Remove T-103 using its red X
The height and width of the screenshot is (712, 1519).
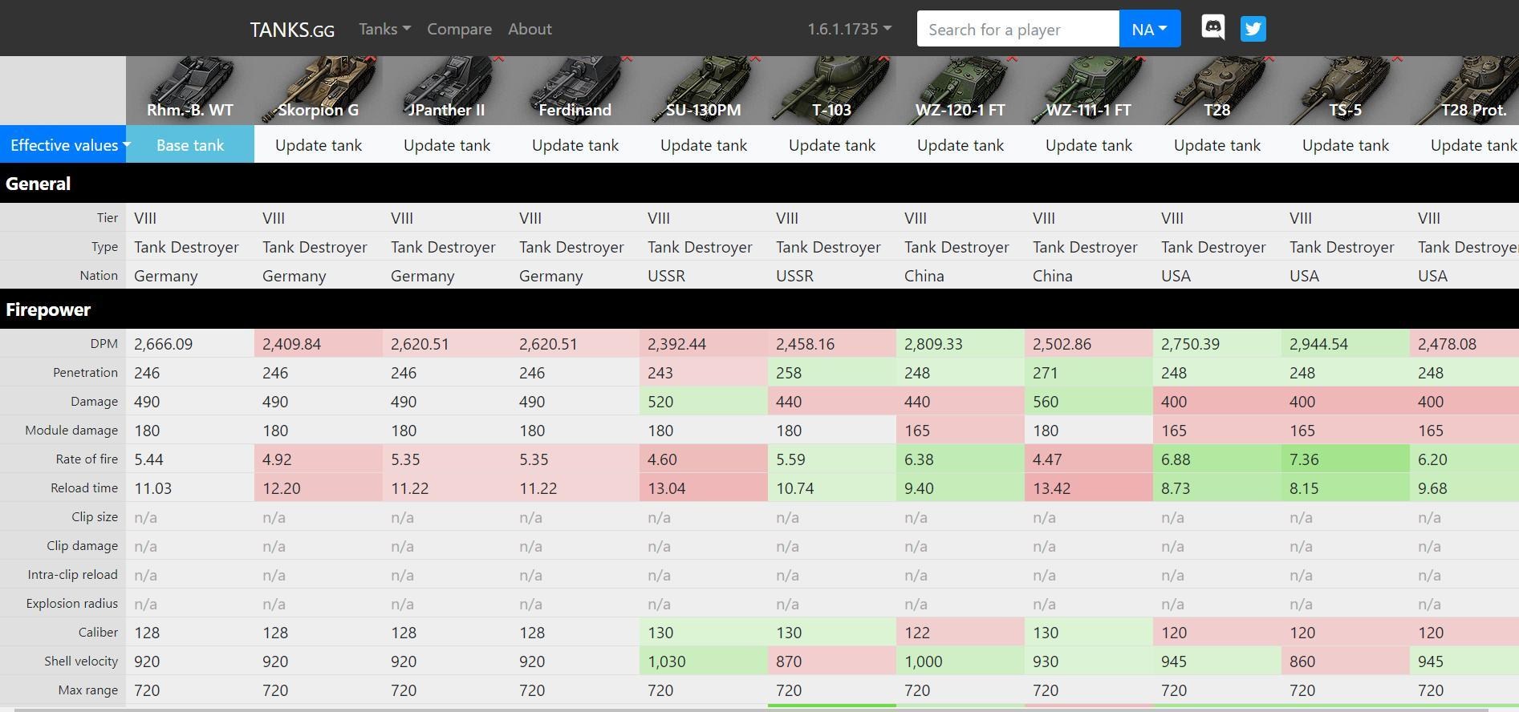click(884, 59)
